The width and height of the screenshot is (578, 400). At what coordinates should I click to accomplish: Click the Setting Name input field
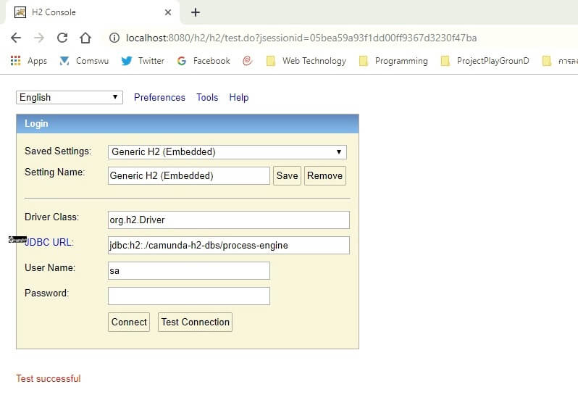point(189,175)
